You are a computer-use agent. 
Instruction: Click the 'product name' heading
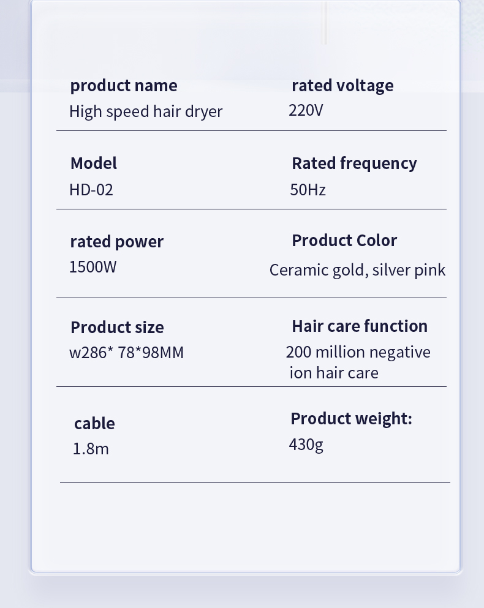pyautogui.click(x=123, y=86)
